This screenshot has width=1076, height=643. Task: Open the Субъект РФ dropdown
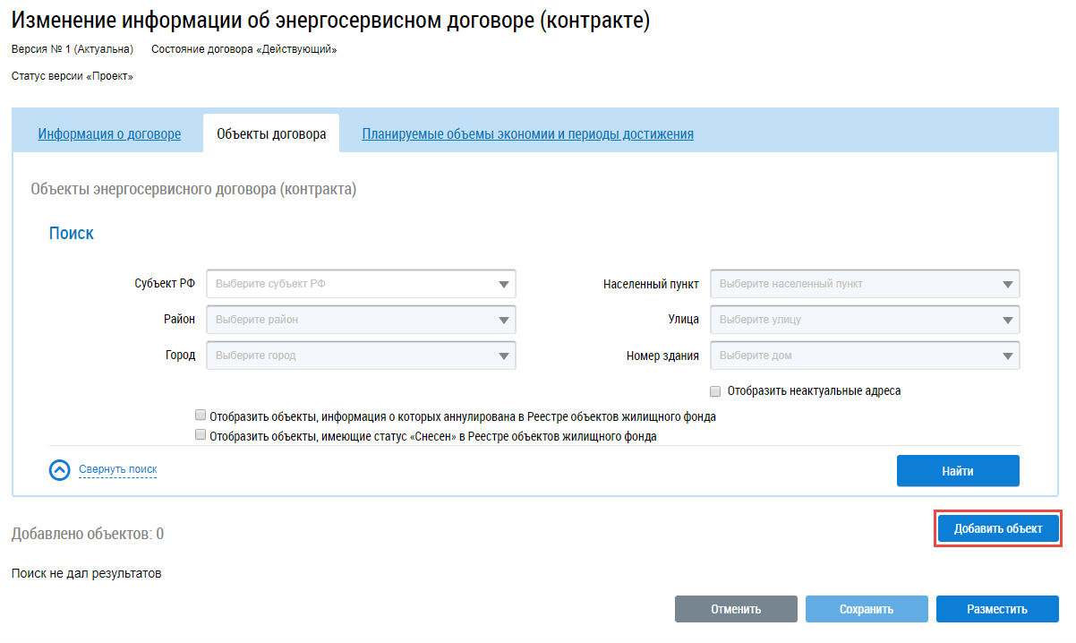[361, 285]
